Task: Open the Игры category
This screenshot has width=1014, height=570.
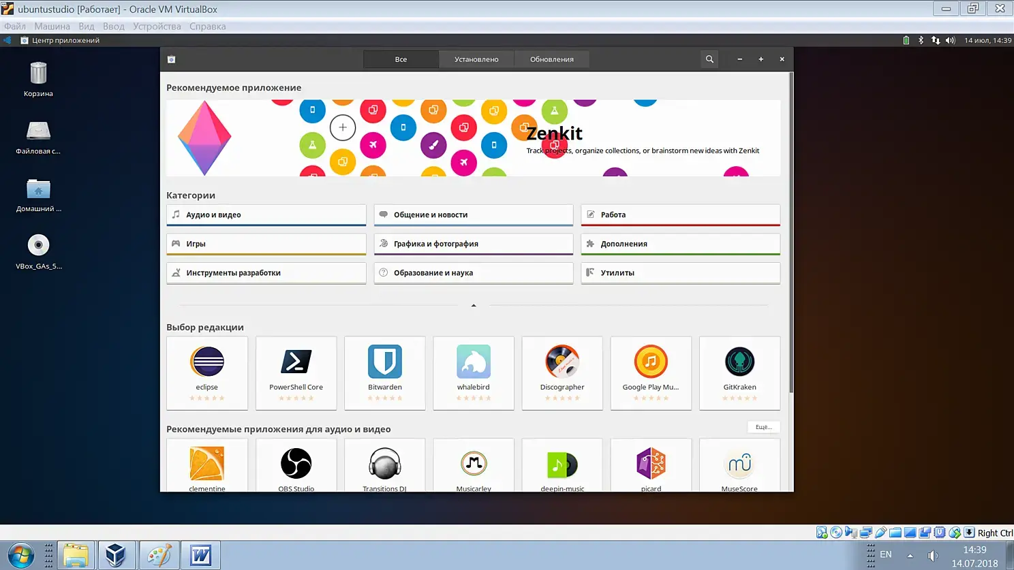Action: tap(266, 244)
